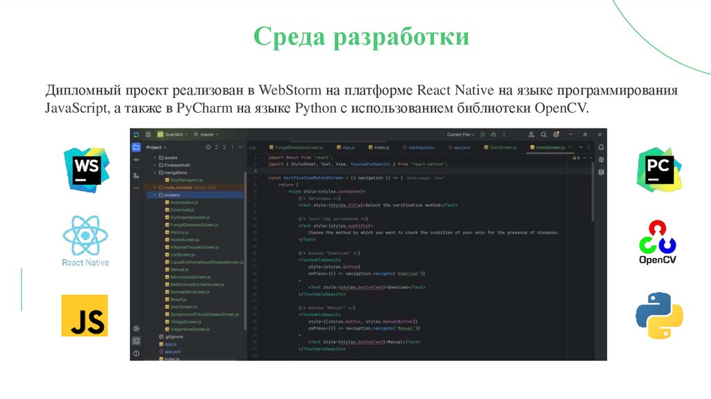Select MulticoloredLichenScreen.js in the project tree

194,284
